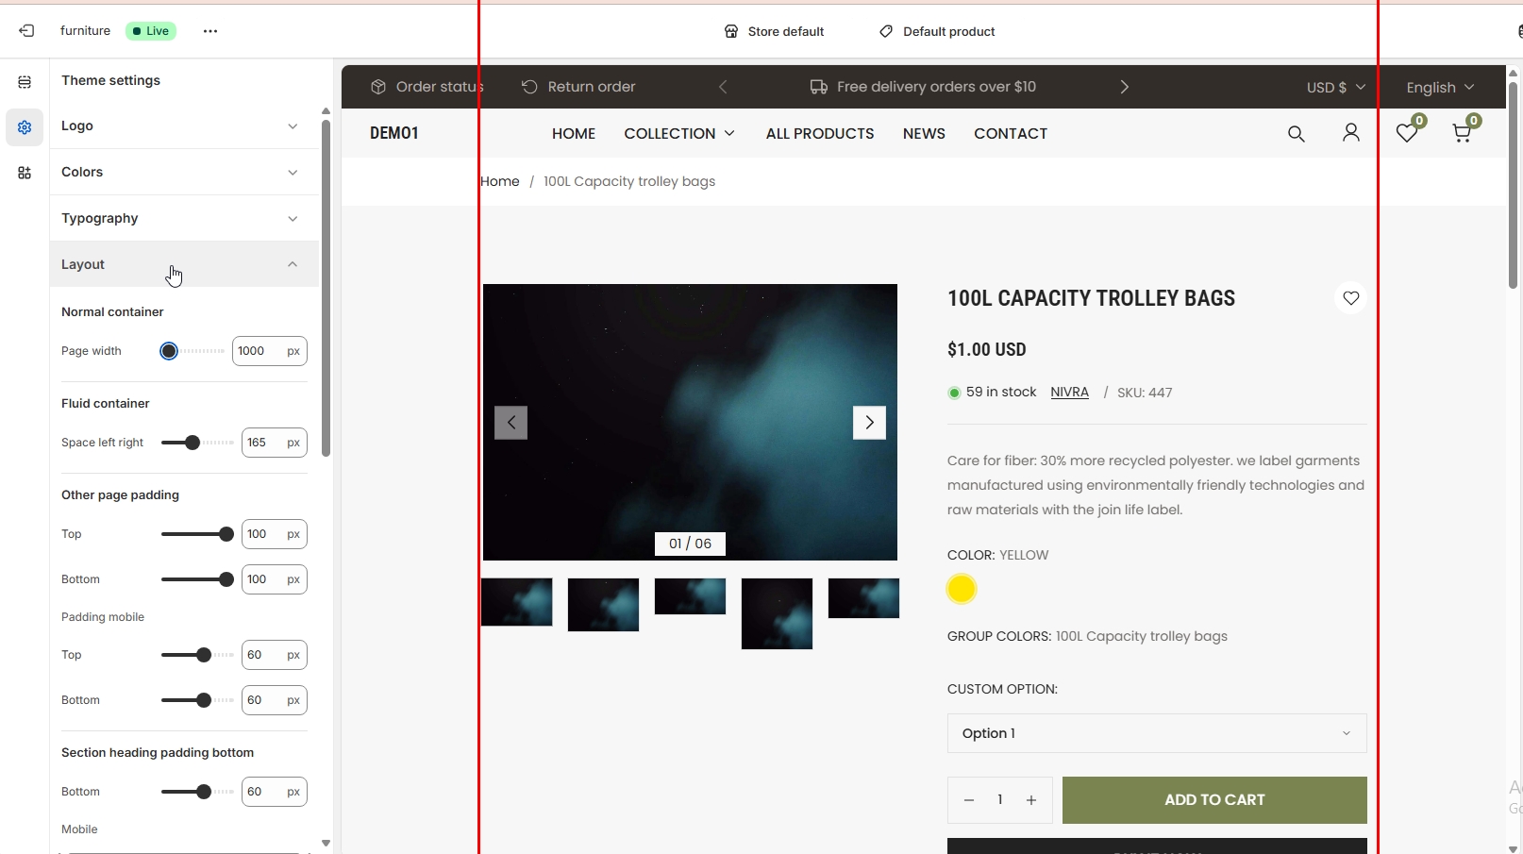Open the three-dot more options menu
The image size is (1523, 854).
pos(210,31)
